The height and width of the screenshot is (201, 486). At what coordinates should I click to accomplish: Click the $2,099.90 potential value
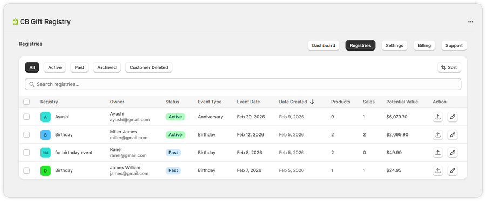pos(397,135)
